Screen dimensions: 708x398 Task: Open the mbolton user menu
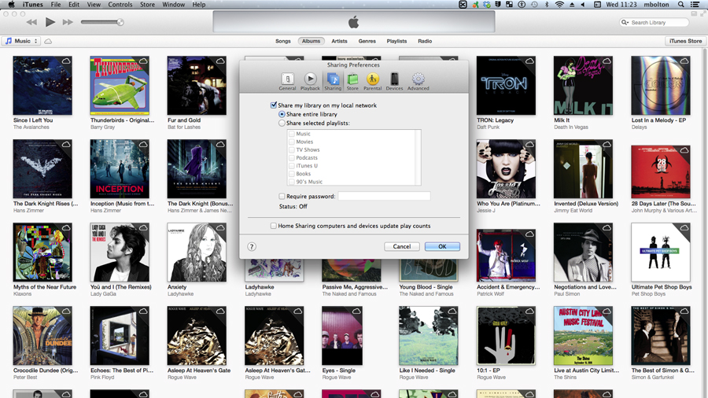(656, 5)
